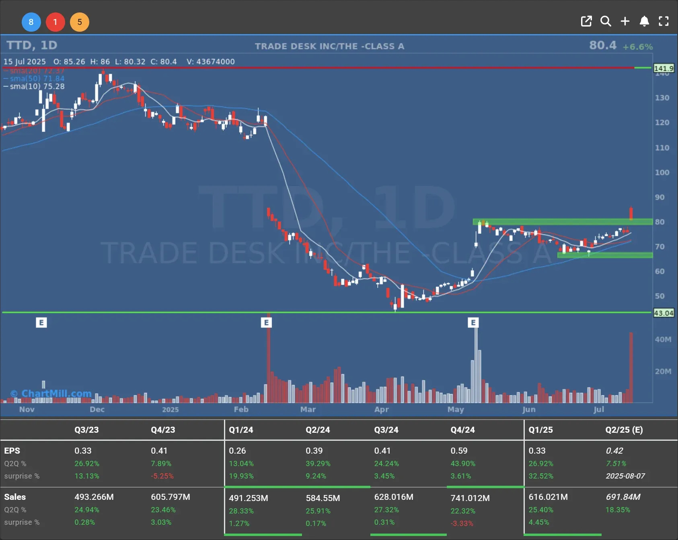This screenshot has width=678, height=540.
Task: Click the 40M volume axis label
Action: 663,340
